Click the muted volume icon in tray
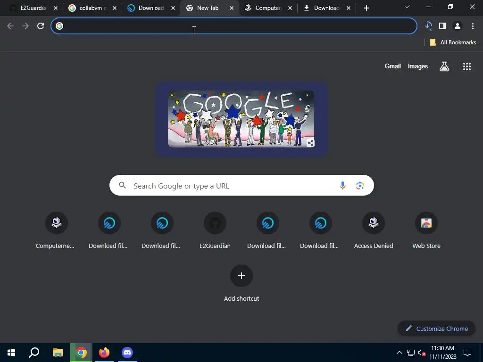Screen dimensions: 483x362 (x=422, y=353)
